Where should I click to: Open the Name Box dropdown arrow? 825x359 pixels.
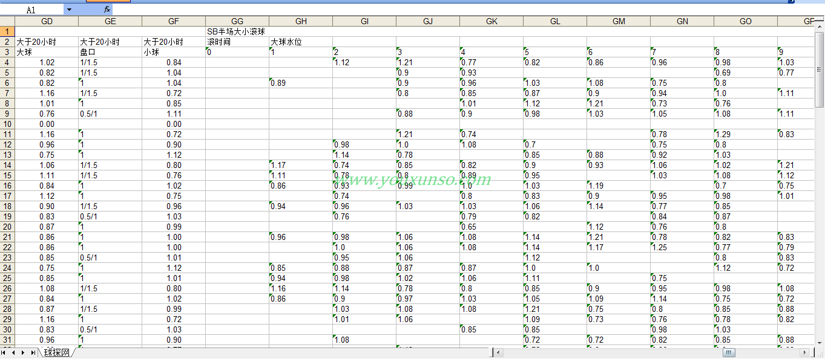coord(68,10)
